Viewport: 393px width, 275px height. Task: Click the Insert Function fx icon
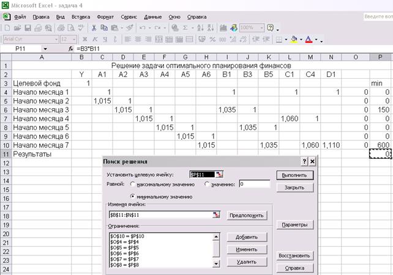tap(71, 48)
